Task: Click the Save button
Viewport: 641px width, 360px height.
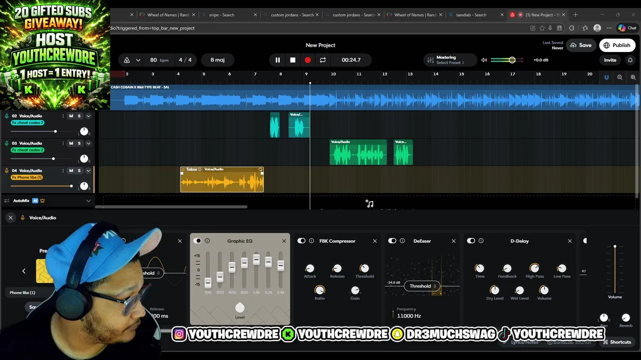Action: click(580, 45)
